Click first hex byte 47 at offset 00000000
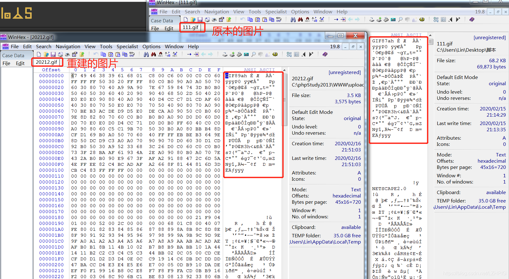509x279 pixels. [x=74, y=76]
